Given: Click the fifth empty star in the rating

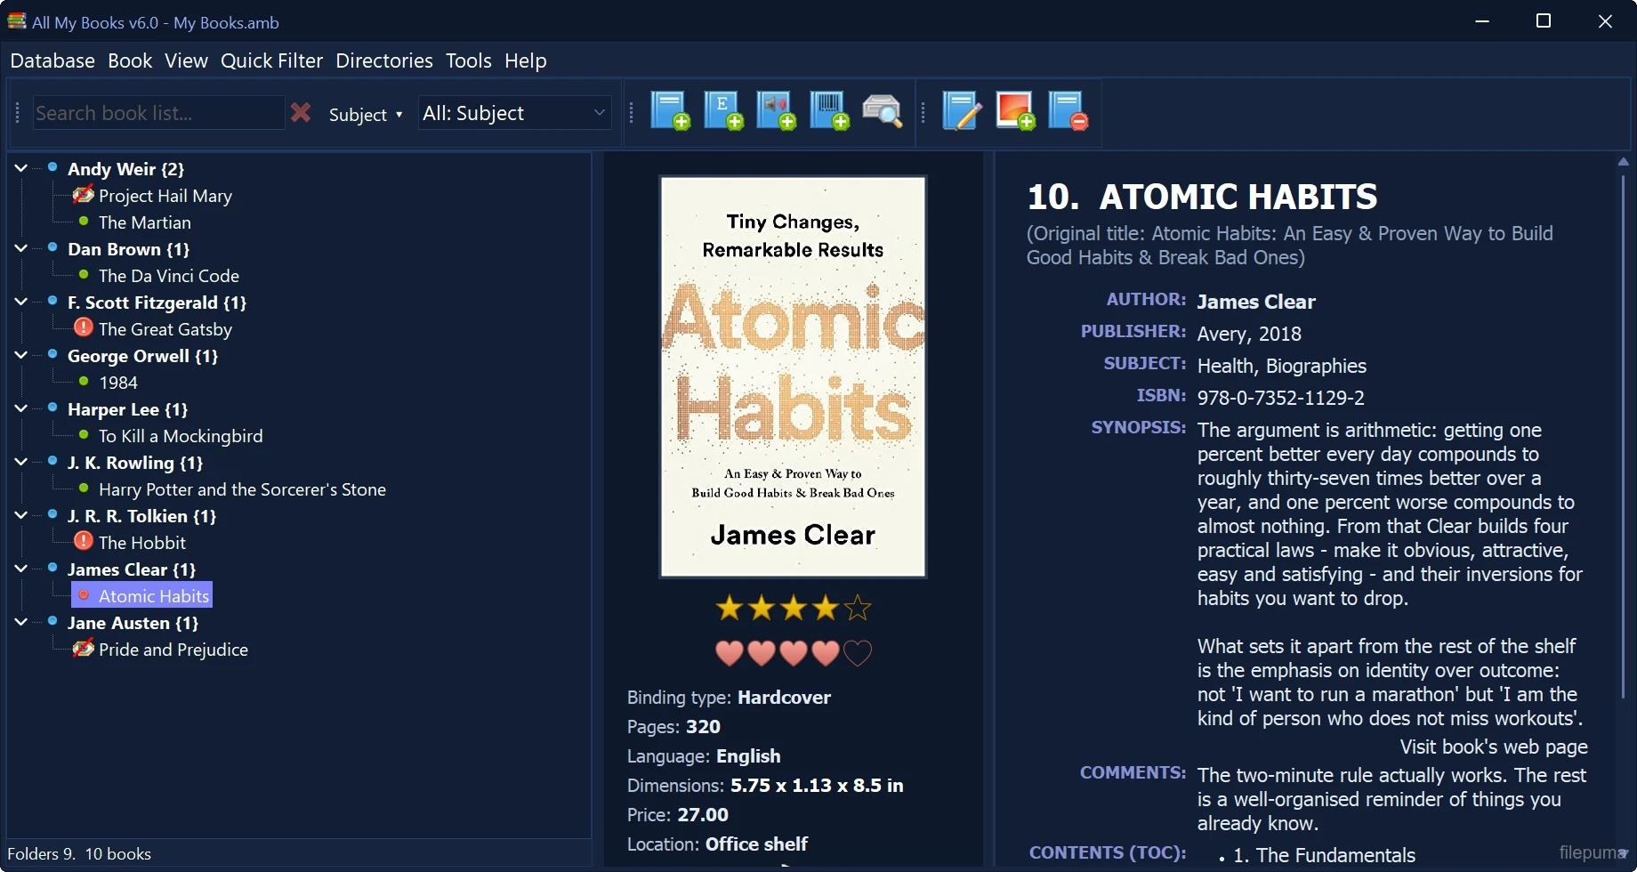Looking at the screenshot, I should tap(858, 608).
